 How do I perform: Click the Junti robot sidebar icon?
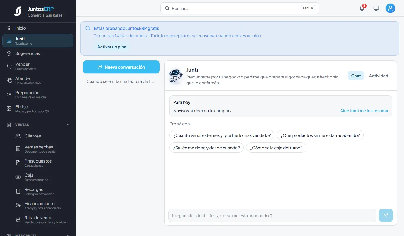(x=9, y=41)
